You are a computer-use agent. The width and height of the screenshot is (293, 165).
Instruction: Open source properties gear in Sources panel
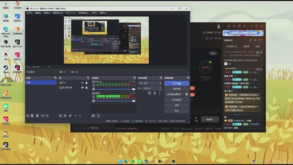point(70,116)
